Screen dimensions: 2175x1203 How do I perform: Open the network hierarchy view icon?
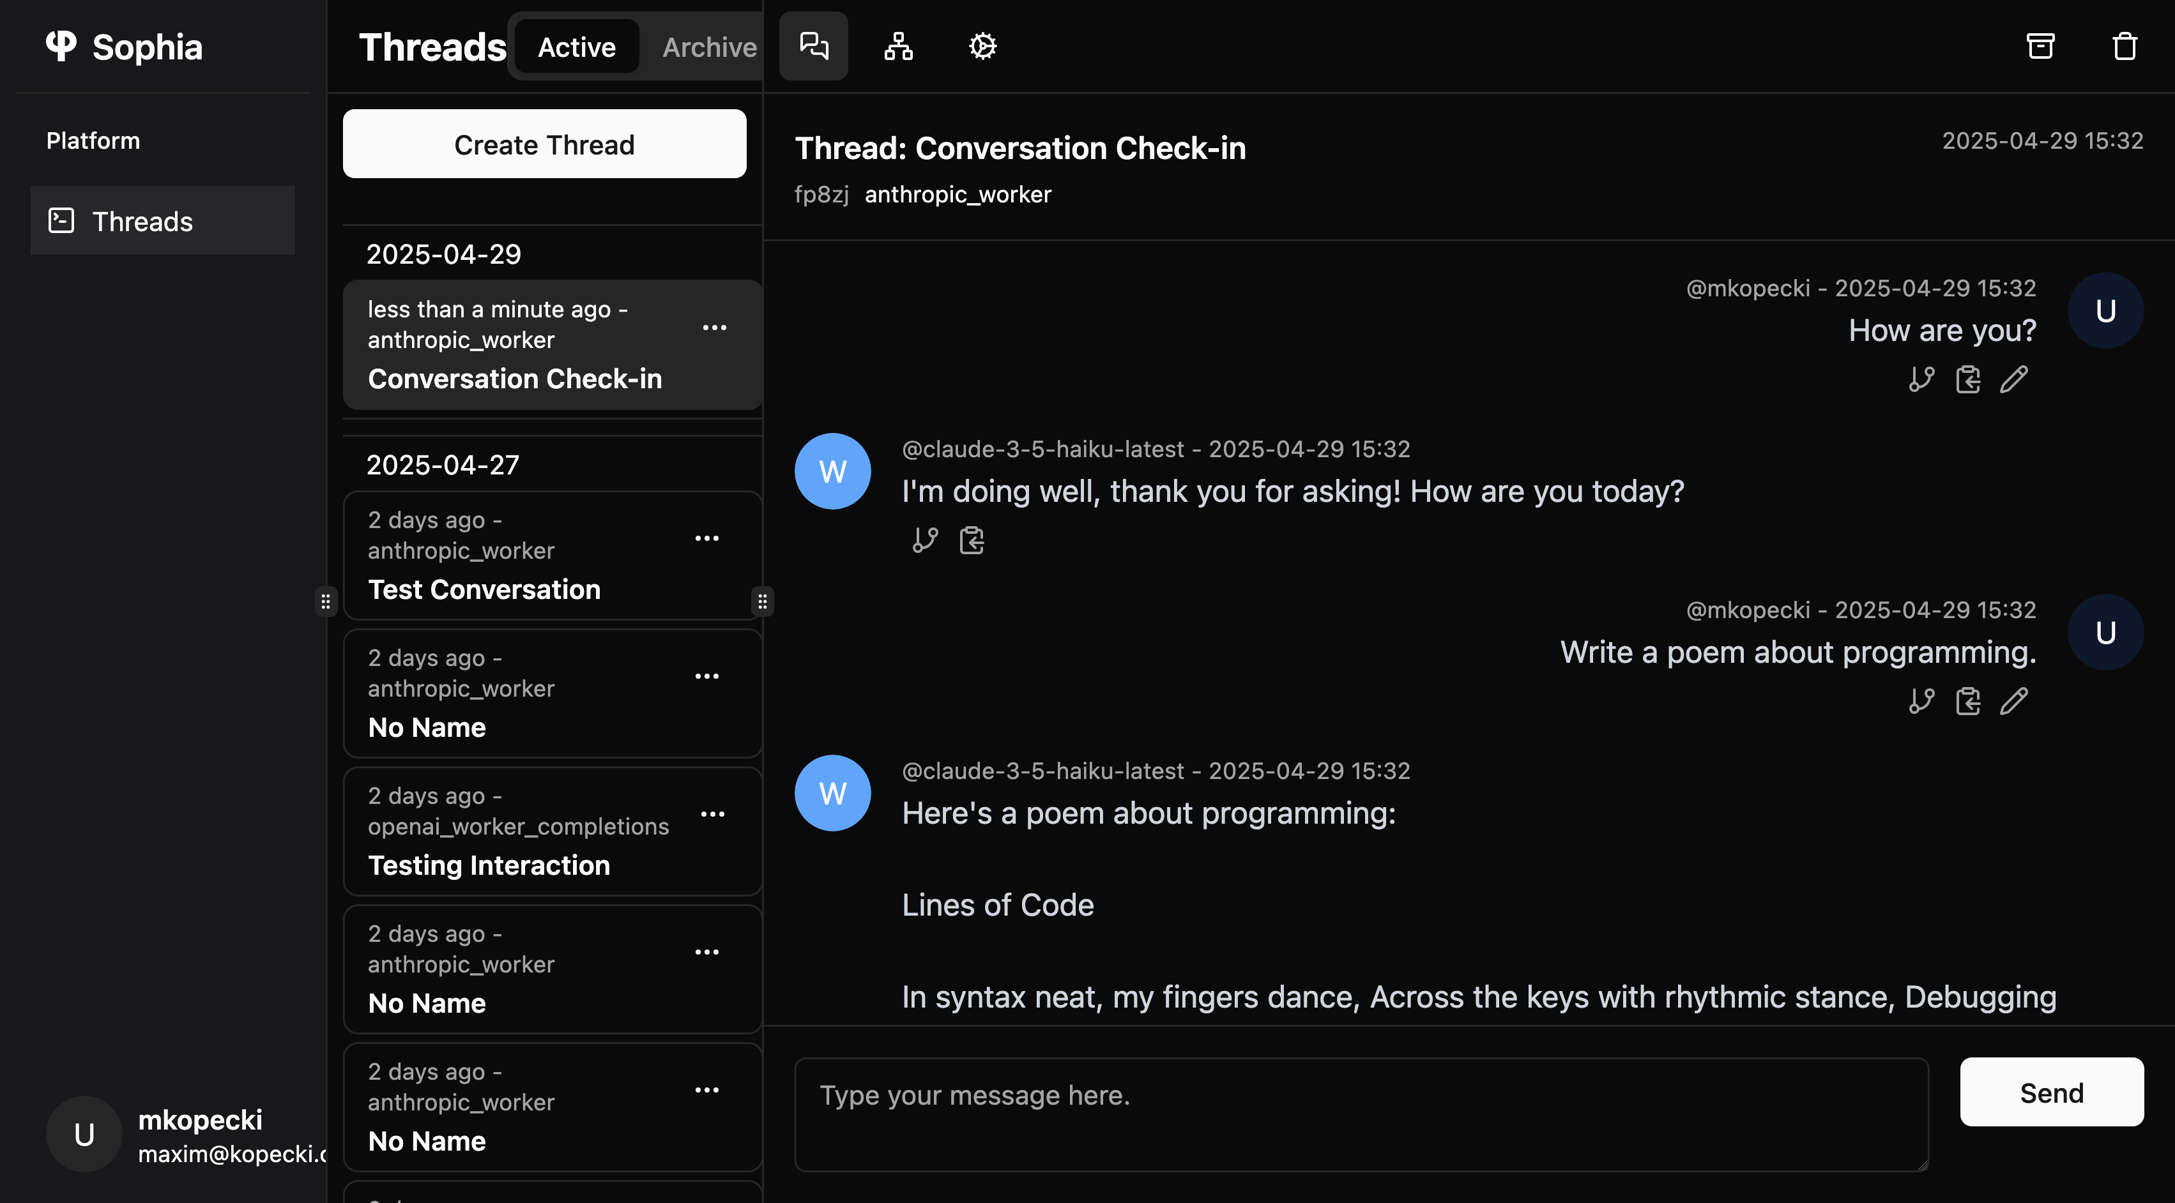(897, 47)
